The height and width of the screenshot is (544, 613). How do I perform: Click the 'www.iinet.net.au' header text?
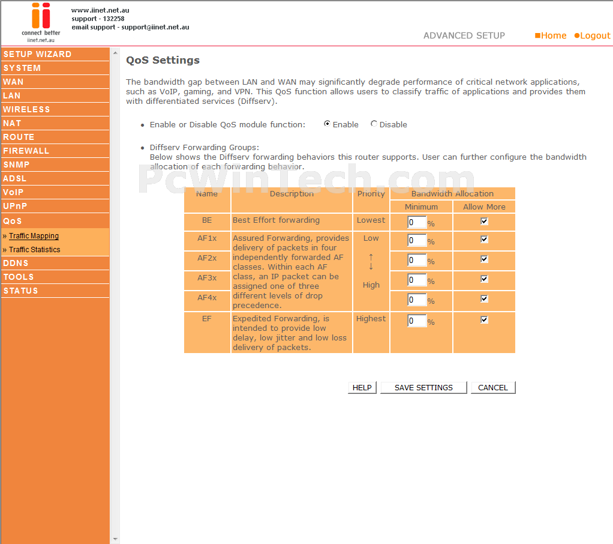pyautogui.click(x=100, y=10)
